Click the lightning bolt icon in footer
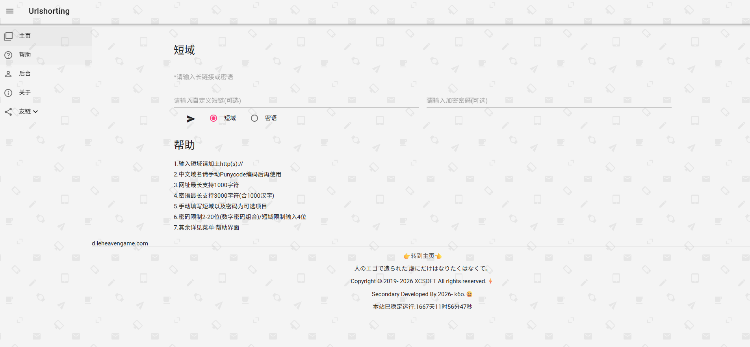 [x=490, y=281]
